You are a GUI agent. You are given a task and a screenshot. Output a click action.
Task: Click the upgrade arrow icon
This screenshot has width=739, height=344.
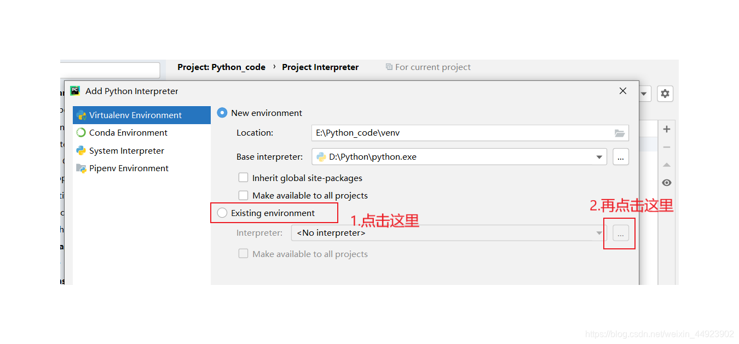click(x=666, y=165)
